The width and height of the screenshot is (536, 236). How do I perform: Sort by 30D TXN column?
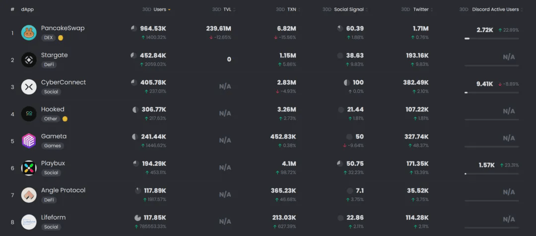tap(292, 9)
